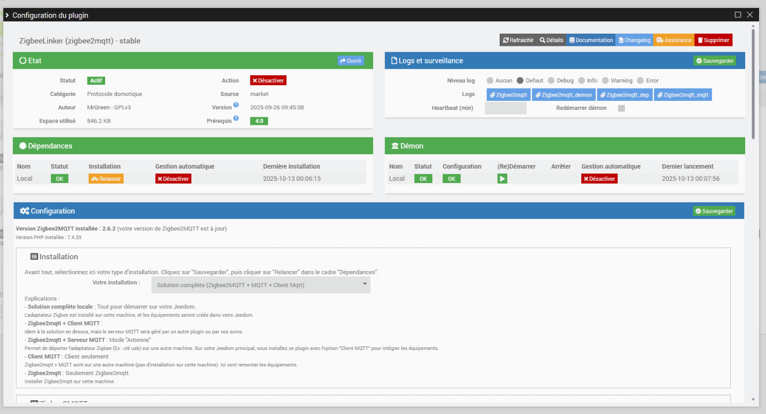766x414 pixels.
Task: Click the Dernier lancement date 2025-10-13 00:07:56
Action: [691, 179]
